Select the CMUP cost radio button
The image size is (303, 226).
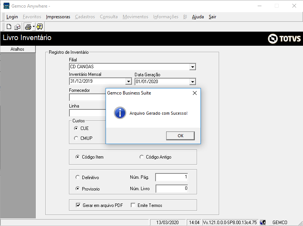pos(76,138)
